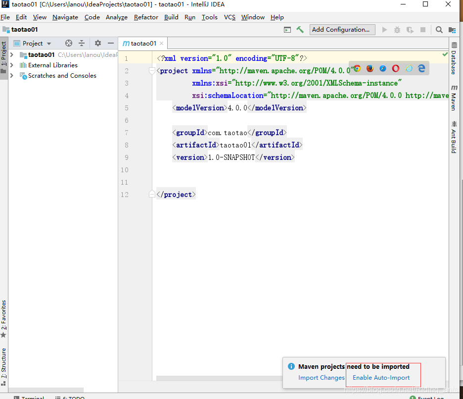The width and height of the screenshot is (463, 399).
Task: Click the Debug bug icon
Action: 397,30
